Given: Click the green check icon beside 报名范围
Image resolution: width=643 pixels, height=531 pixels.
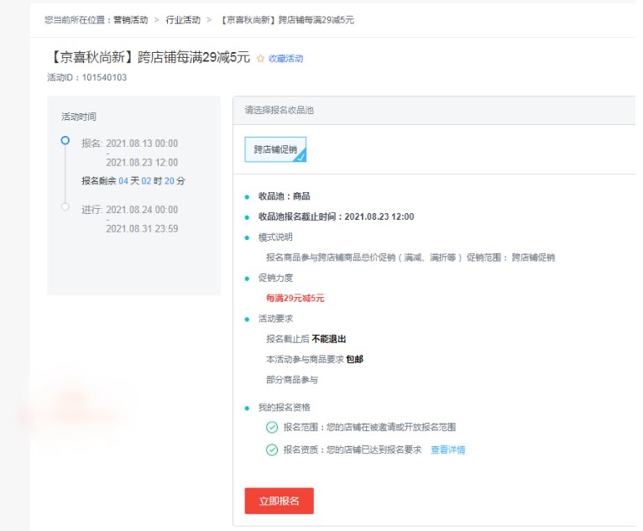Looking at the screenshot, I should click(x=272, y=427).
